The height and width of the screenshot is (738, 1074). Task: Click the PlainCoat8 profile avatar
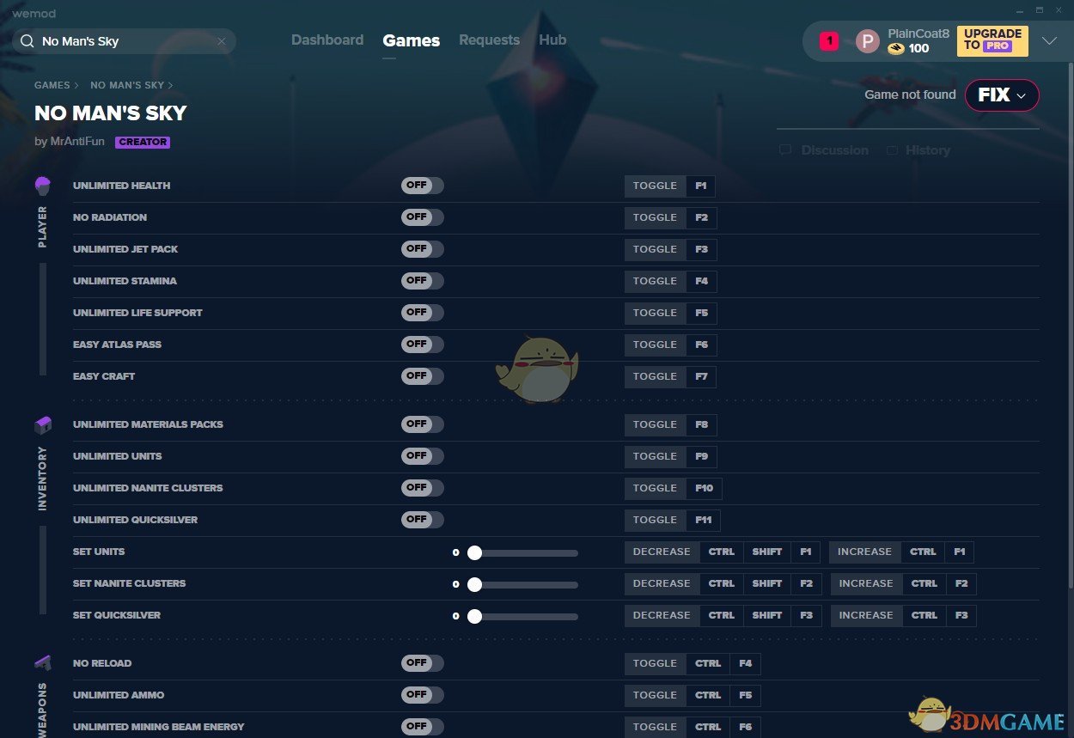point(868,41)
